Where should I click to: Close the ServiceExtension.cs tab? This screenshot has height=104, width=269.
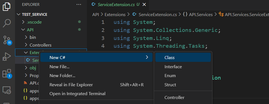pos(144,5)
